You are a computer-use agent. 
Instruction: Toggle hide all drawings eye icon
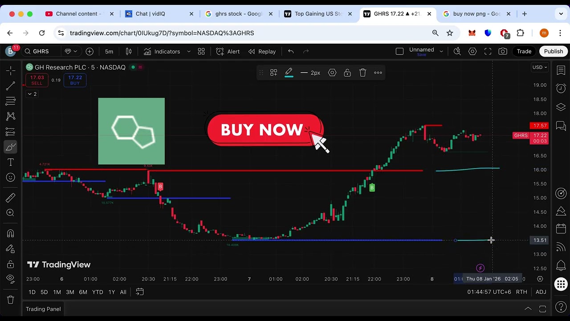click(x=11, y=279)
